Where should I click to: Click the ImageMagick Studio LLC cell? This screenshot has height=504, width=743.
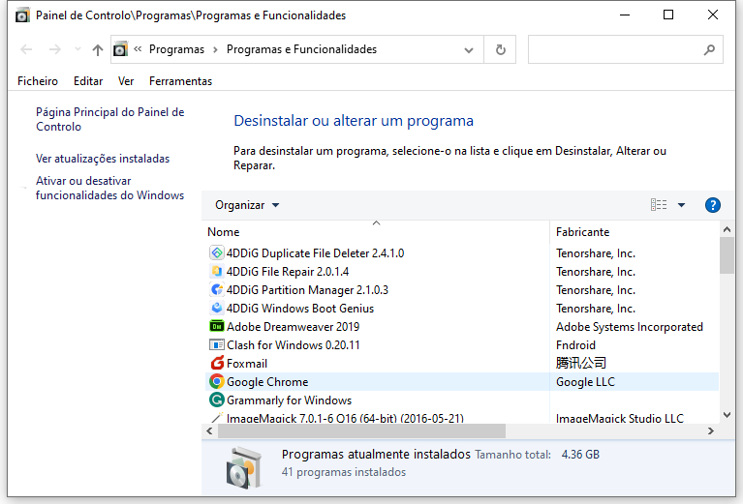(620, 418)
